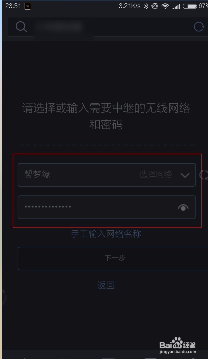208x359 pixels.
Task: Tap the 23:31 clock in status bar
Action: tap(13, 6)
